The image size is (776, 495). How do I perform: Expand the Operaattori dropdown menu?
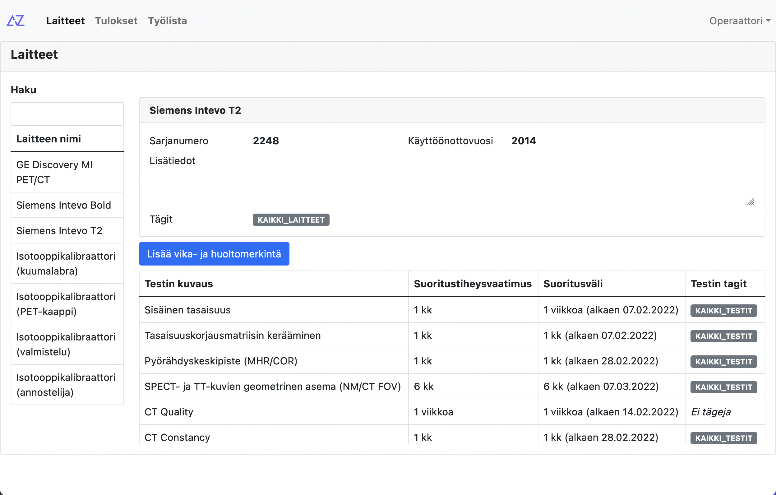(x=739, y=21)
